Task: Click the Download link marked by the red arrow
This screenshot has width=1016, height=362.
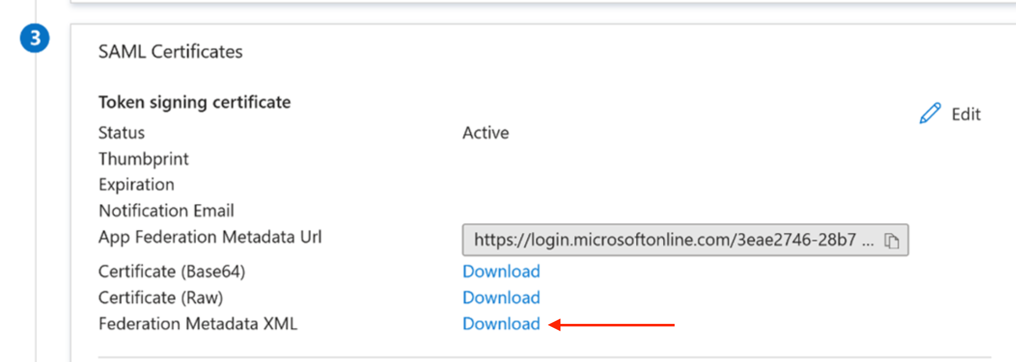Action: click(501, 323)
